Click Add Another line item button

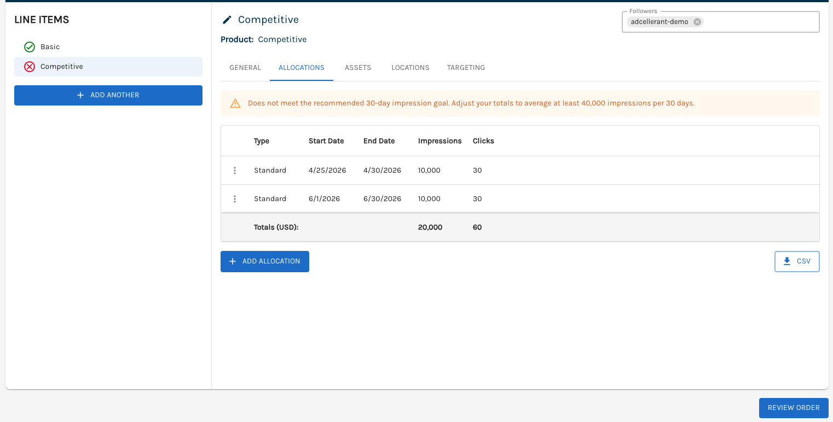(x=108, y=95)
